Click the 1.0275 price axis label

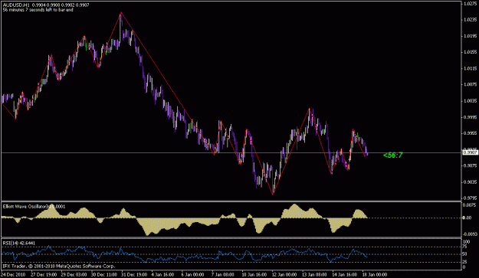click(470, 3)
